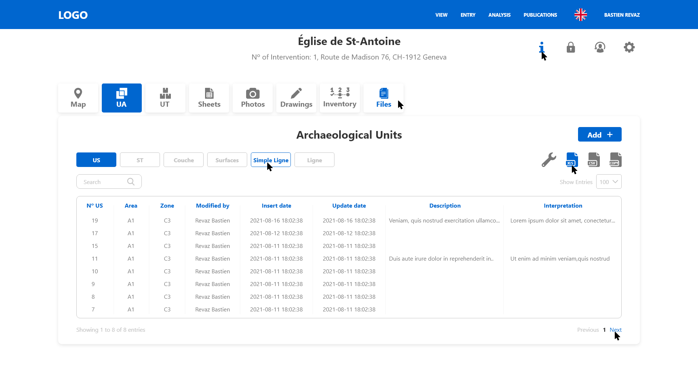Click interpretation 'Ut enim ad minim veniam'
698x392 pixels.
point(560,258)
